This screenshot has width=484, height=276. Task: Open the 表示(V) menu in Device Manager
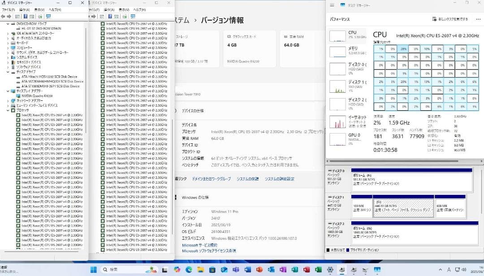39,8
